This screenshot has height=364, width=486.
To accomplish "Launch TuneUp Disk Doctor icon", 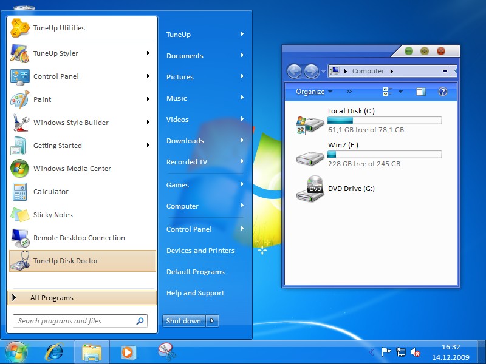I will tap(20, 261).
